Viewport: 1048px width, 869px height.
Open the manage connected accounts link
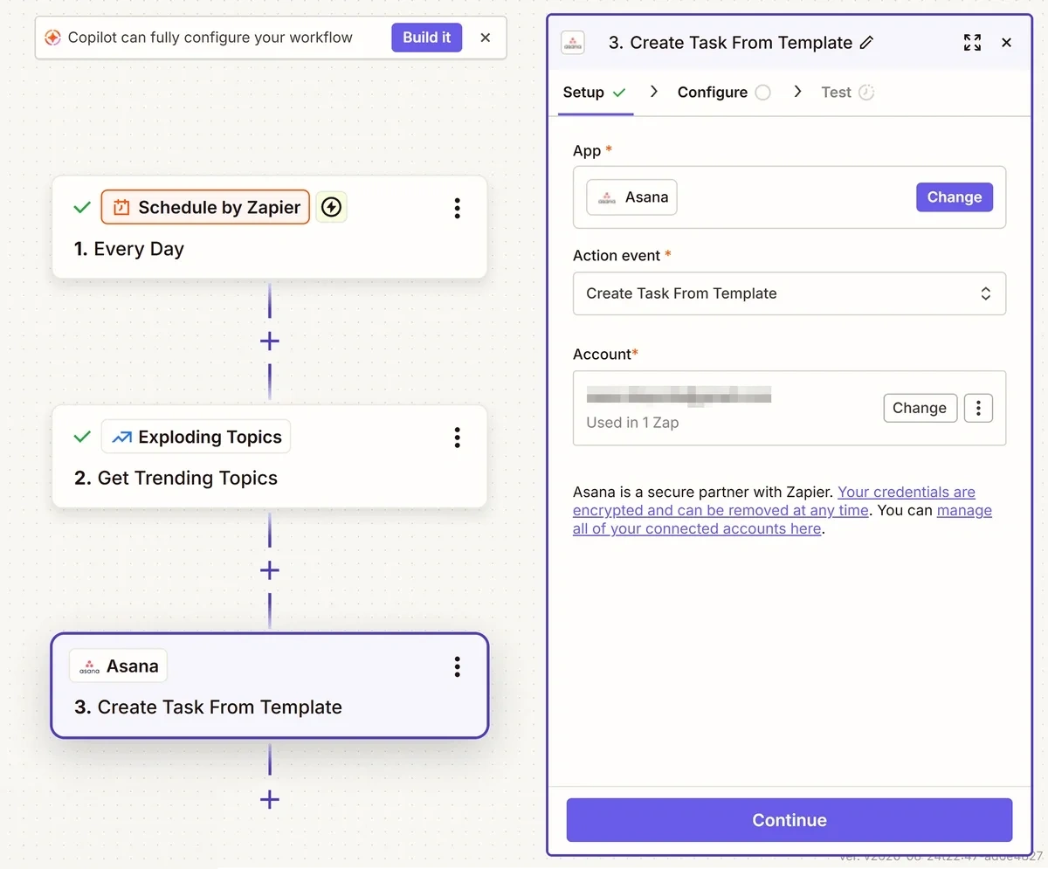pyautogui.click(x=783, y=520)
